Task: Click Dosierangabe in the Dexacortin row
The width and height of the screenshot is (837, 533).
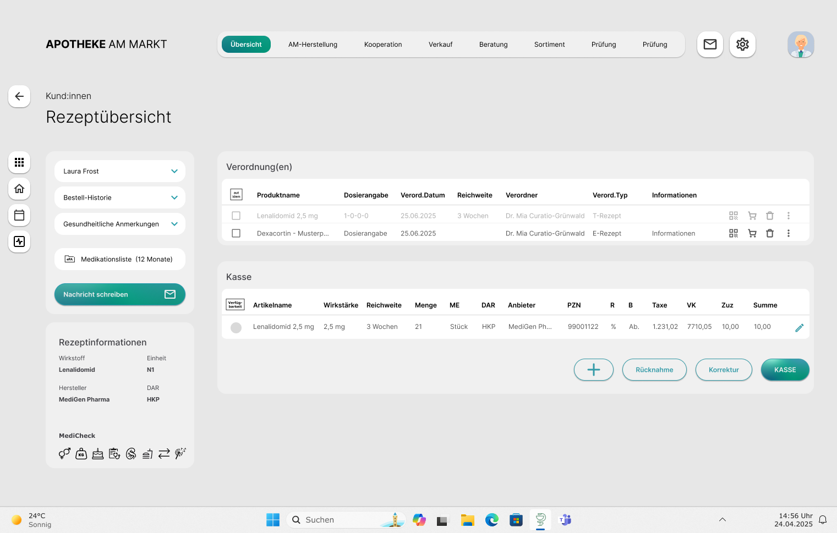Action: pos(365,233)
